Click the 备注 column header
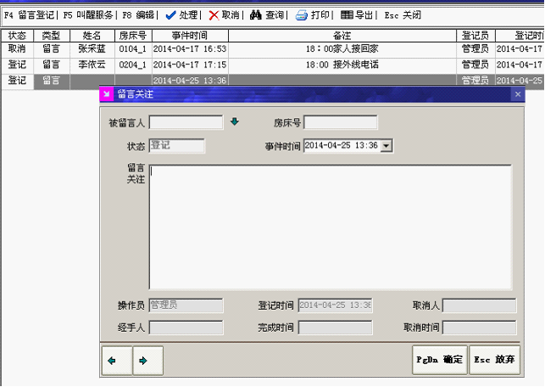This screenshot has width=545, height=387. pos(342,36)
